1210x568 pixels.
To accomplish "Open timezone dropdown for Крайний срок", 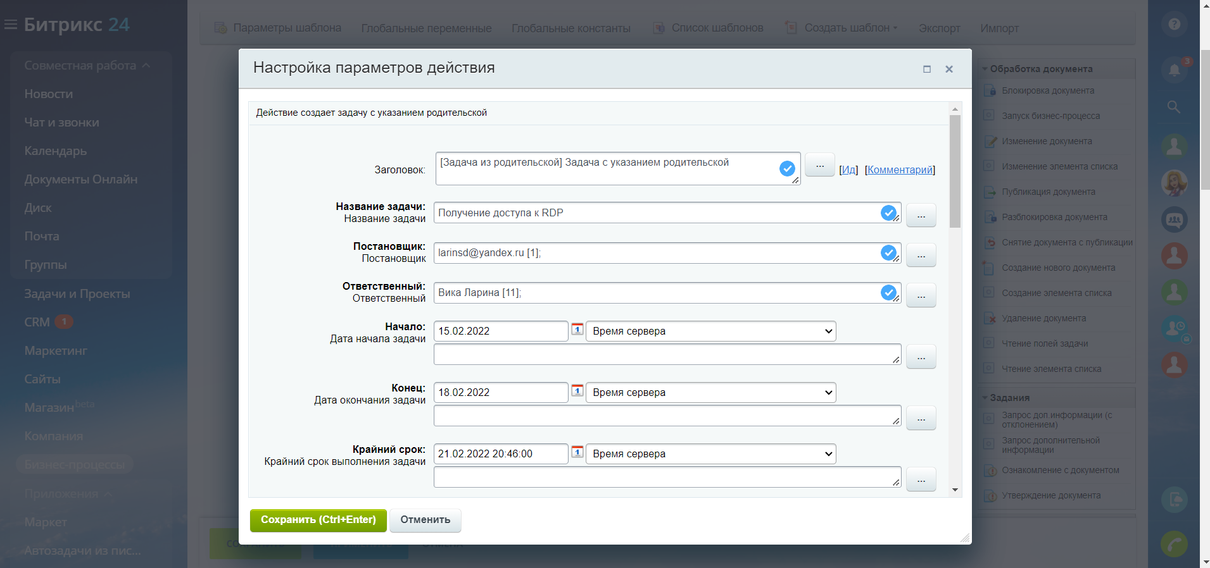I will point(710,454).
